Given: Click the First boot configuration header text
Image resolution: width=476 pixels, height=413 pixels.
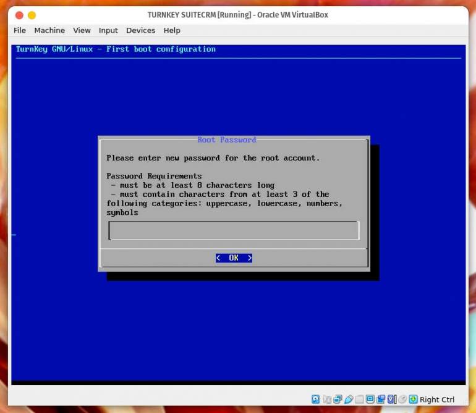Looking at the screenshot, I should click(x=161, y=49).
